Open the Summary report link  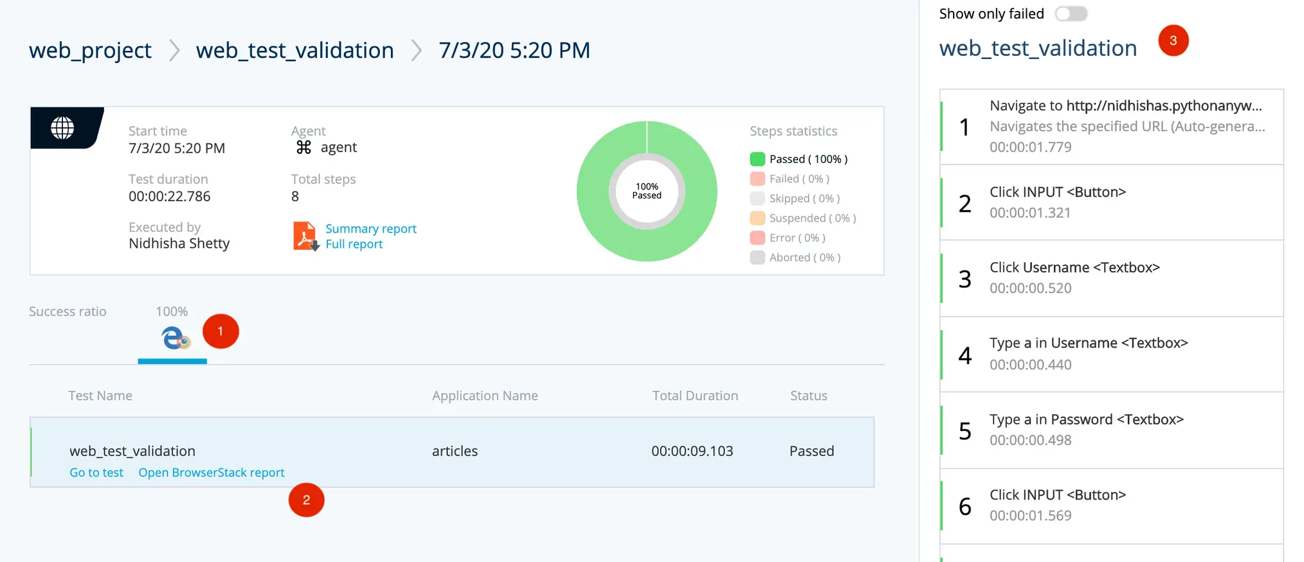click(x=370, y=229)
